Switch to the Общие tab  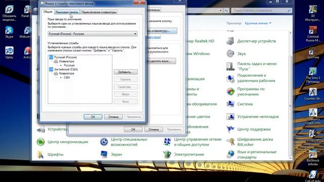click(48, 12)
